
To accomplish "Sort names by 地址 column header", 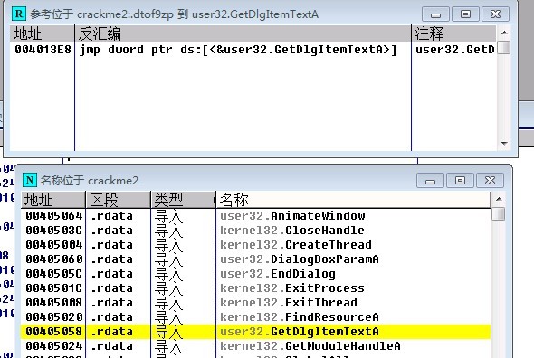I will coord(53,200).
